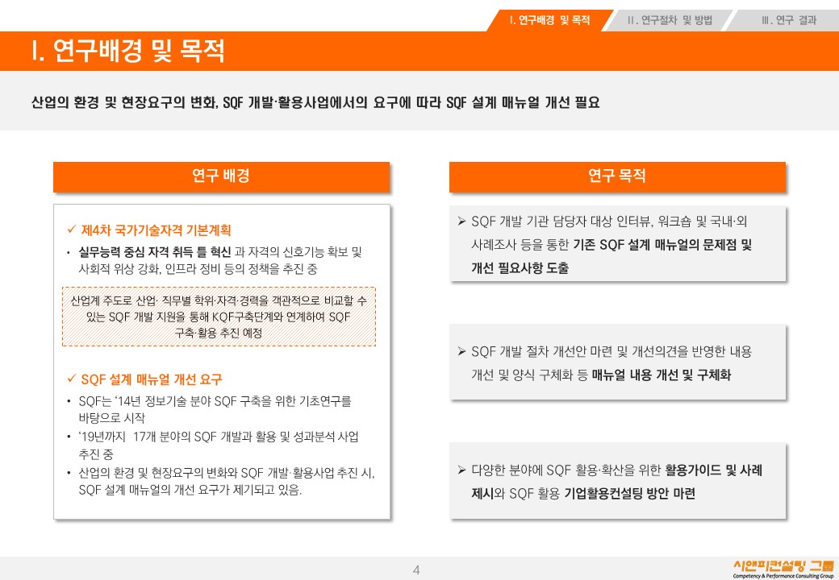Click the line '구축·활용 추진 예정'
839x580 pixels.
(x=219, y=333)
